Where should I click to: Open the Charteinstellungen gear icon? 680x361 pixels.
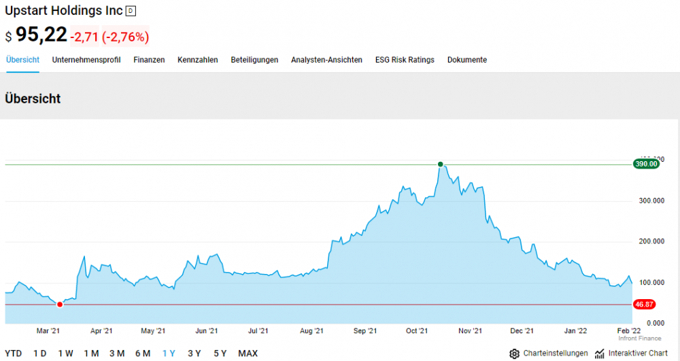click(514, 354)
